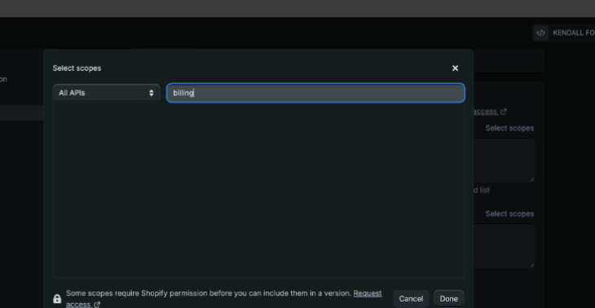
Task: Click the code icon next to KENDALL
Action: pos(540,33)
